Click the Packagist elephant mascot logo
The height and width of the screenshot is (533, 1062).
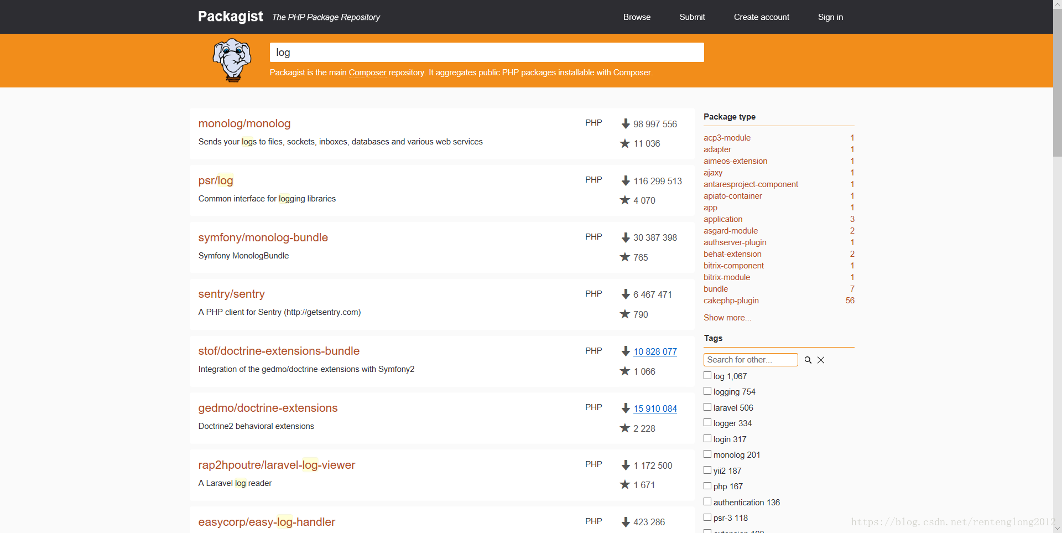(232, 60)
